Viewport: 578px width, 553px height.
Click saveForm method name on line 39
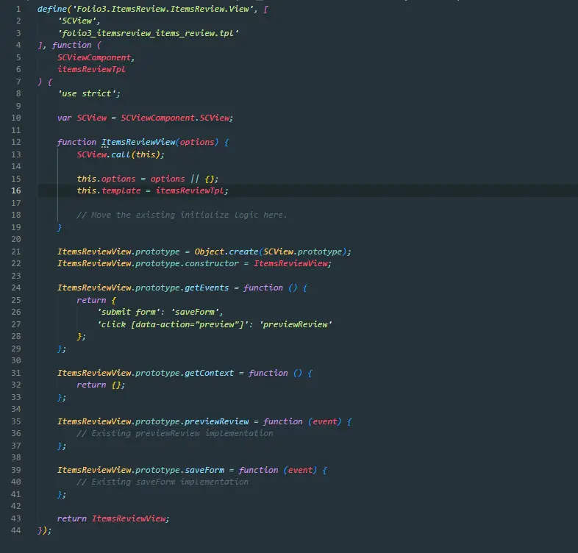[204, 470]
